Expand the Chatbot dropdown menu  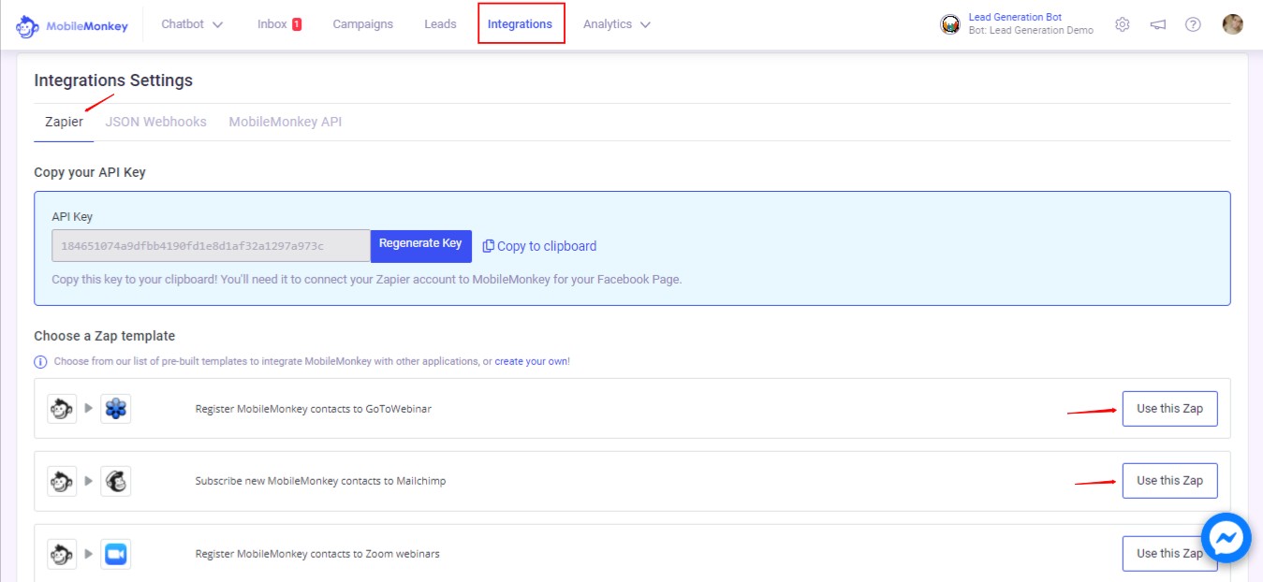192,24
